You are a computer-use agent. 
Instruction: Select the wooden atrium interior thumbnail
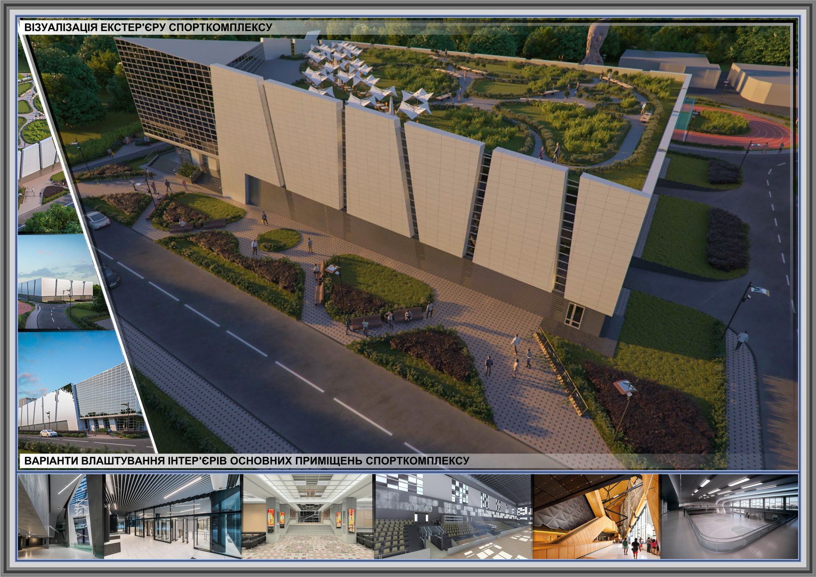click(595, 517)
